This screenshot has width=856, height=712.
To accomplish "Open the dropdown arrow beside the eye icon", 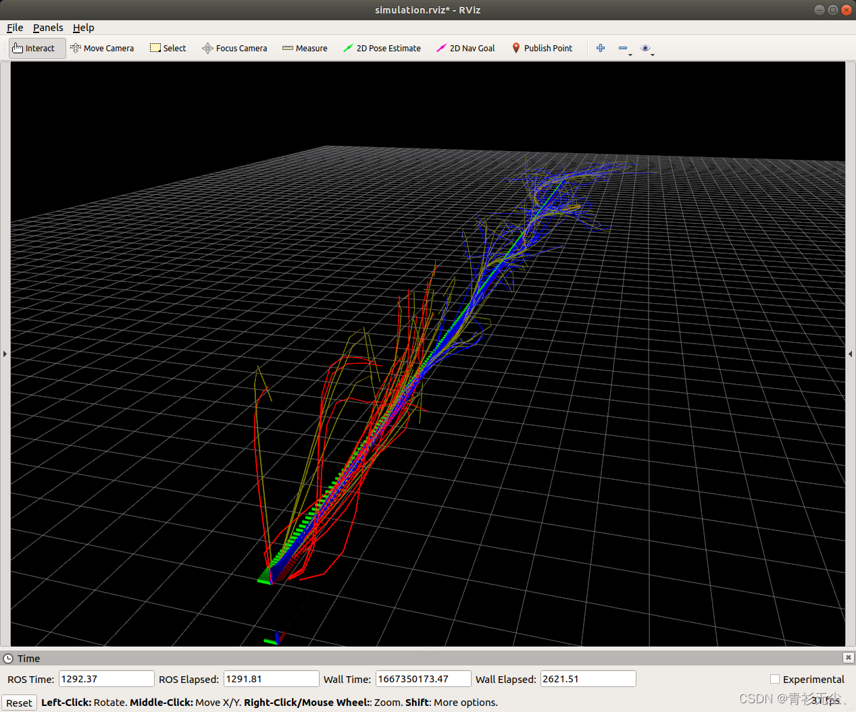I will coord(652,53).
